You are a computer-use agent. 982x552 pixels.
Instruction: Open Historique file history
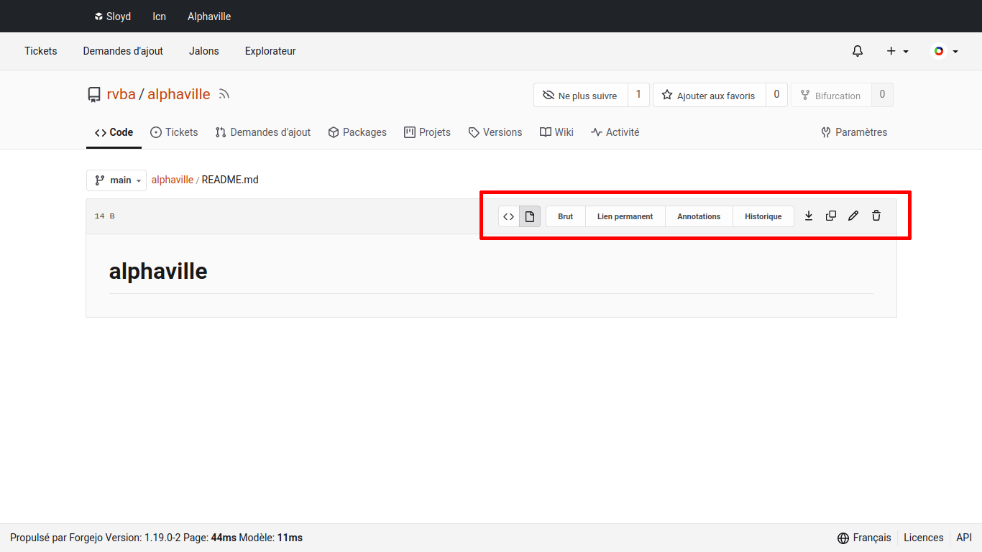tap(763, 216)
